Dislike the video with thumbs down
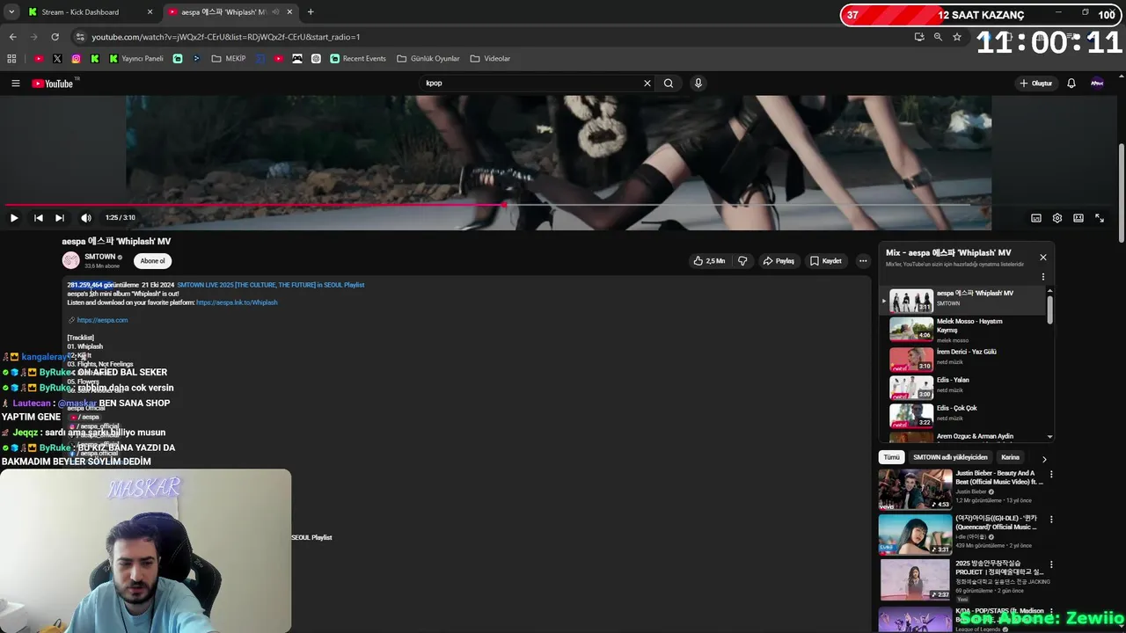 (742, 261)
